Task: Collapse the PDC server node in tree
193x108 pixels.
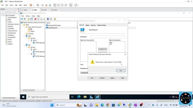Action: [x=29, y=54]
